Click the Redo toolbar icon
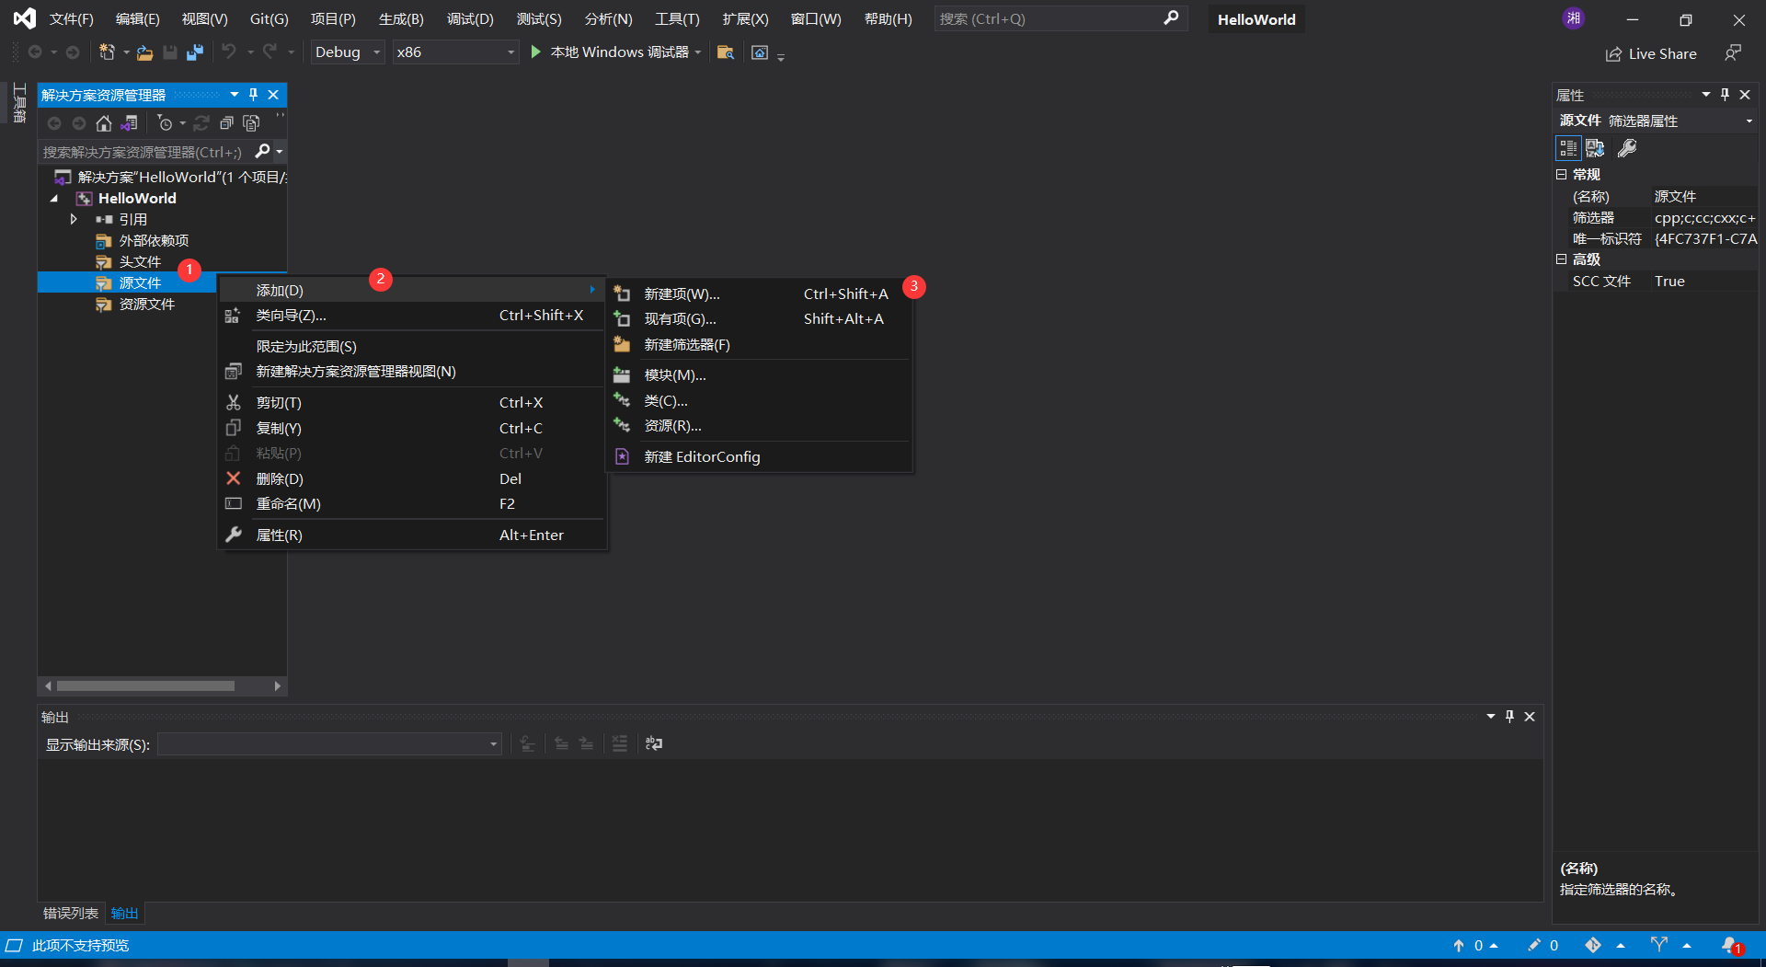This screenshot has width=1766, height=967. [269, 52]
